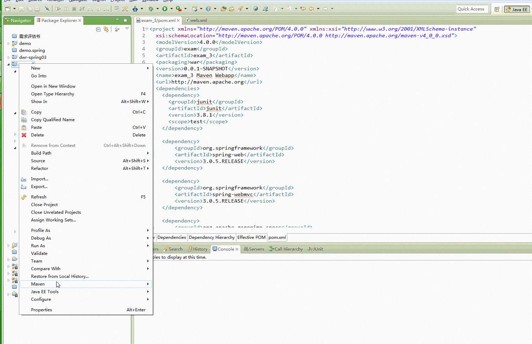Open the Dependencies editor tab
This screenshot has width=532, height=344.
[x=171, y=237]
